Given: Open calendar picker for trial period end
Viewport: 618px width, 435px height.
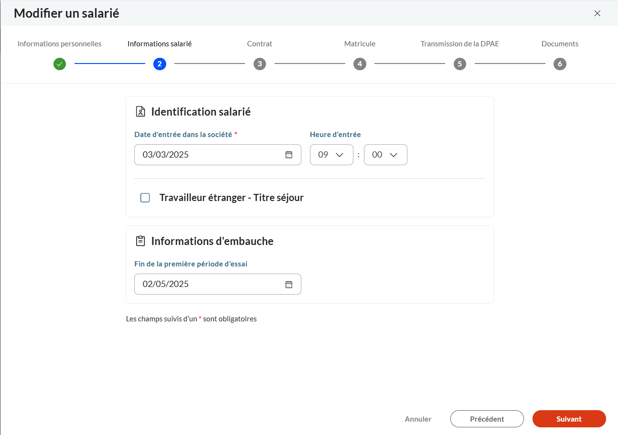Looking at the screenshot, I should pyautogui.click(x=288, y=284).
